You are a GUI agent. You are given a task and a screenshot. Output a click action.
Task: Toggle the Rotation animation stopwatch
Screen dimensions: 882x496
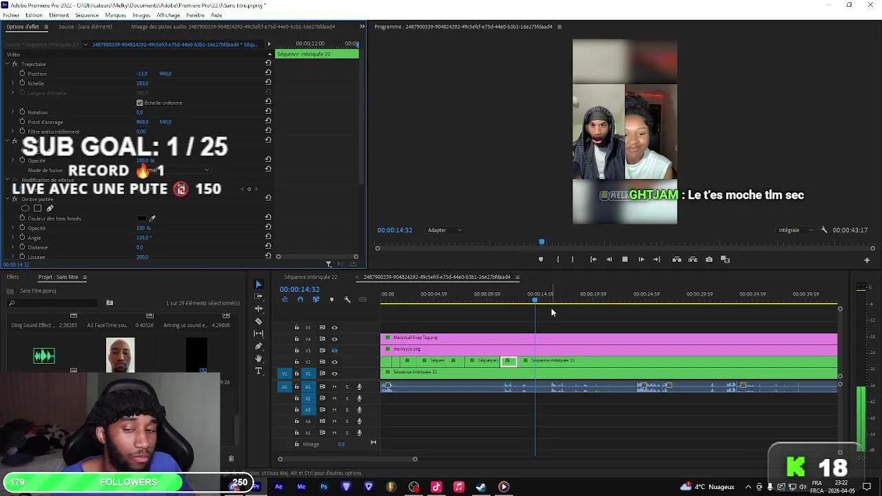coord(22,112)
